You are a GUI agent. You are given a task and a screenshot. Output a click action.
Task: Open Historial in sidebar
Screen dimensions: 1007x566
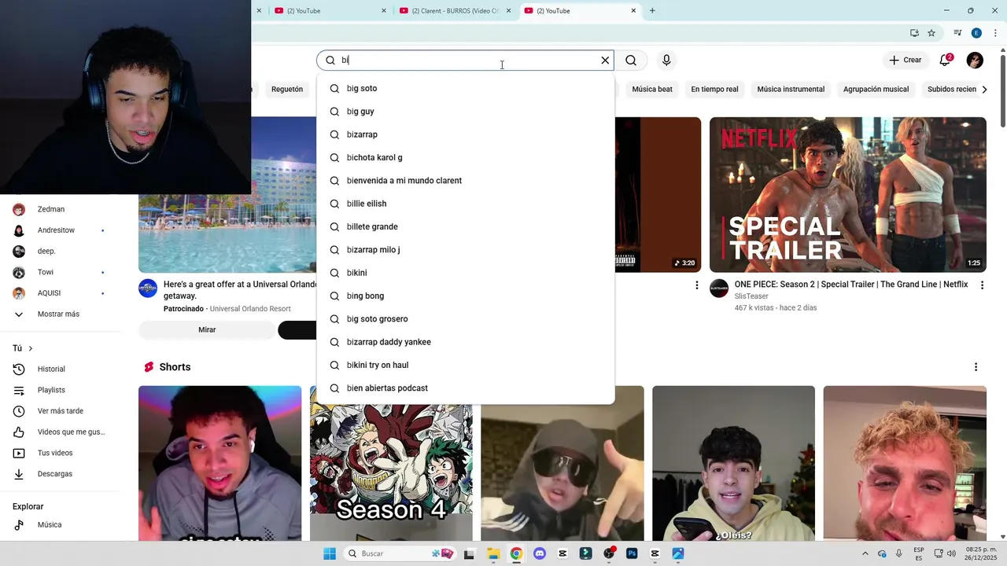[x=59, y=369]
